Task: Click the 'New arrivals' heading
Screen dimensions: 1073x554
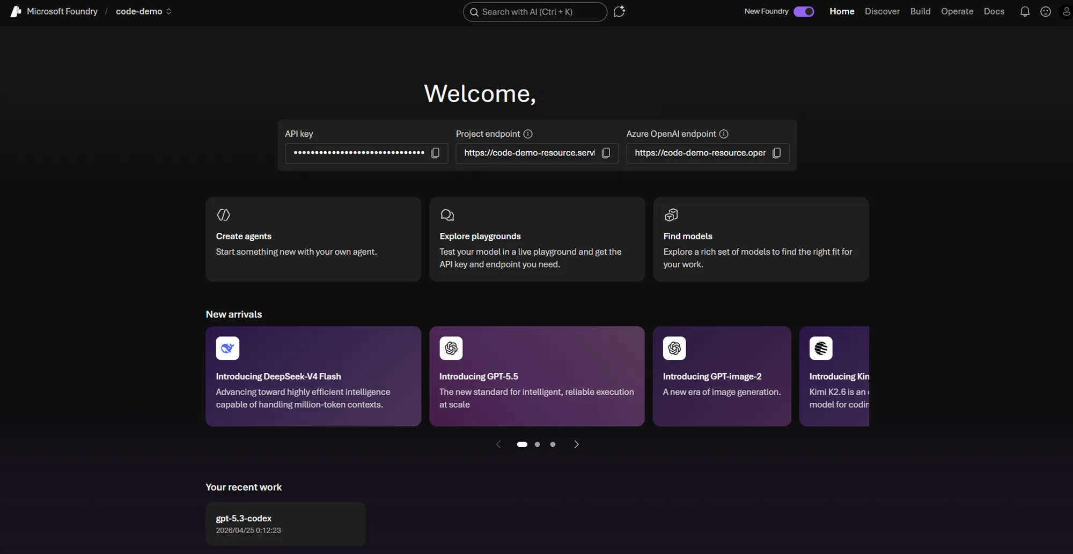Action: pyautogui.click(x=234, y=314)
